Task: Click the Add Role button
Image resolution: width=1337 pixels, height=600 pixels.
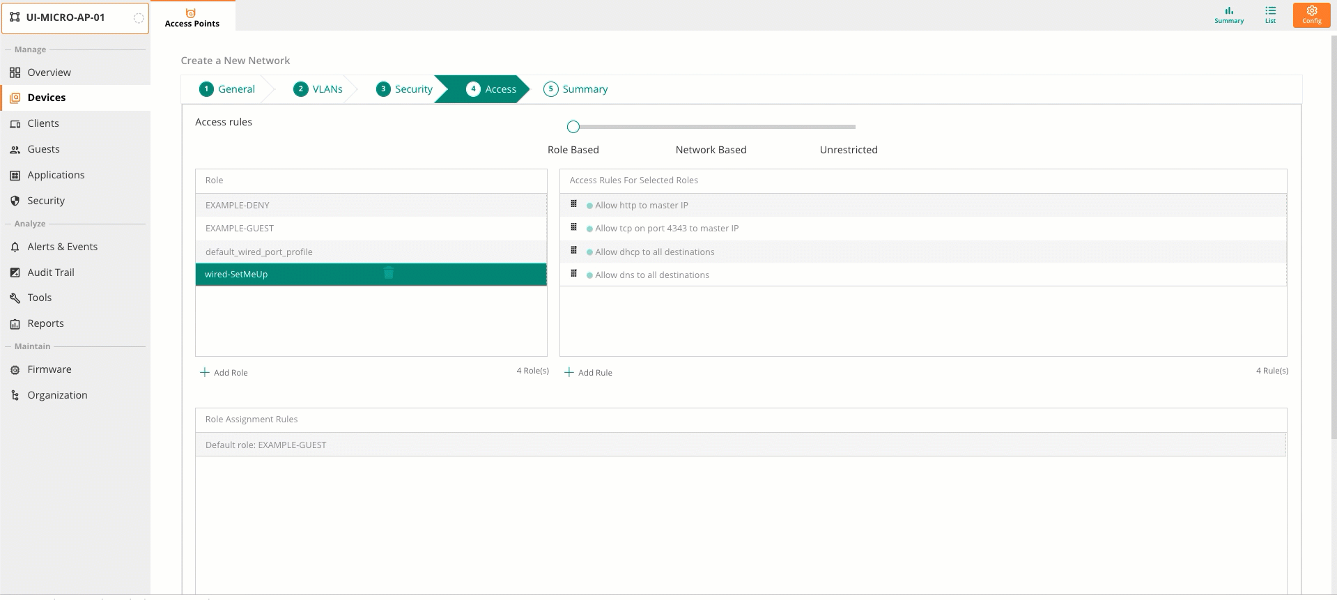Action: (224, 373)
